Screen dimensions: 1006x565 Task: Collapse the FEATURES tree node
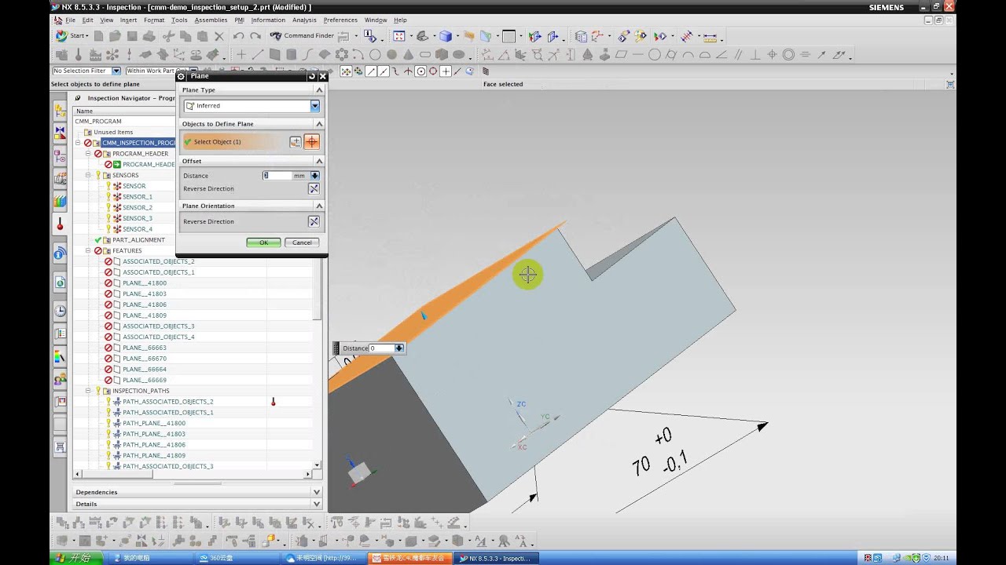pos(88,250)
